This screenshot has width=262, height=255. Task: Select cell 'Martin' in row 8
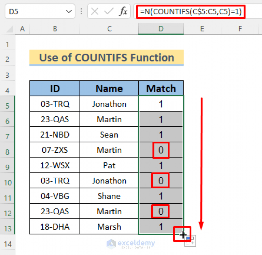[109, 150]
